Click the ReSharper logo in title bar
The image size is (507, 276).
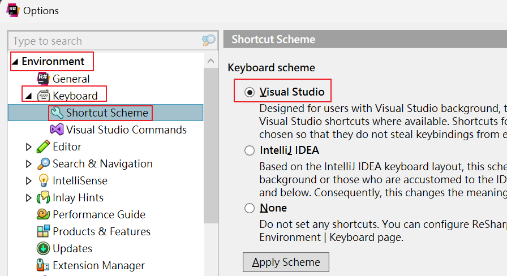[13, 10]
